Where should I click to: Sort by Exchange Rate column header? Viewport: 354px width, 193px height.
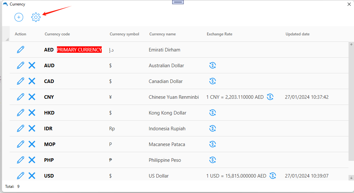[219, 34]
